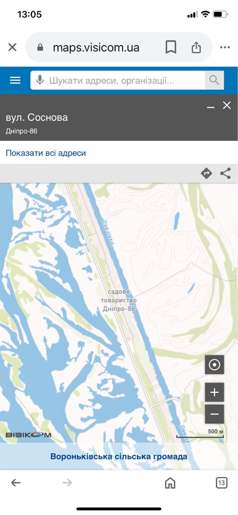Click the magnifier search button

pos(214,80)
